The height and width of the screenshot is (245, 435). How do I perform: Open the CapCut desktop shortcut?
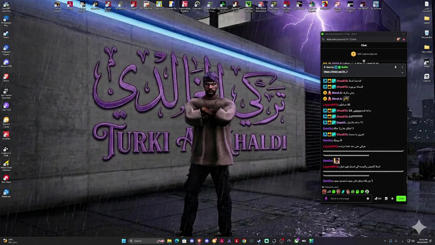pyautogui.click(x=427, y=78)
